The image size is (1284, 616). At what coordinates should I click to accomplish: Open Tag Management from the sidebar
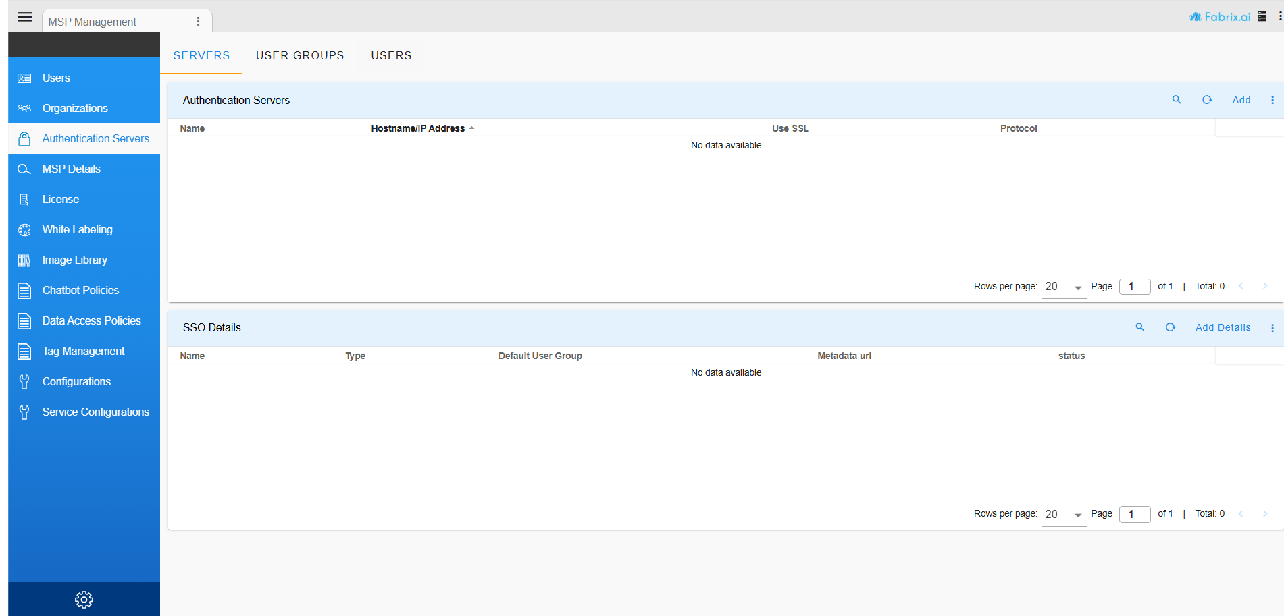[x=83, y=351]
